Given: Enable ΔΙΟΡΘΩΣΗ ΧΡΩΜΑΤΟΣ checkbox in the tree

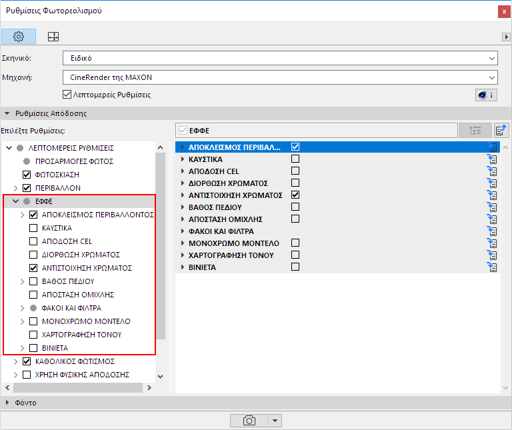Looking at the screenshot, I should point(33,255).
